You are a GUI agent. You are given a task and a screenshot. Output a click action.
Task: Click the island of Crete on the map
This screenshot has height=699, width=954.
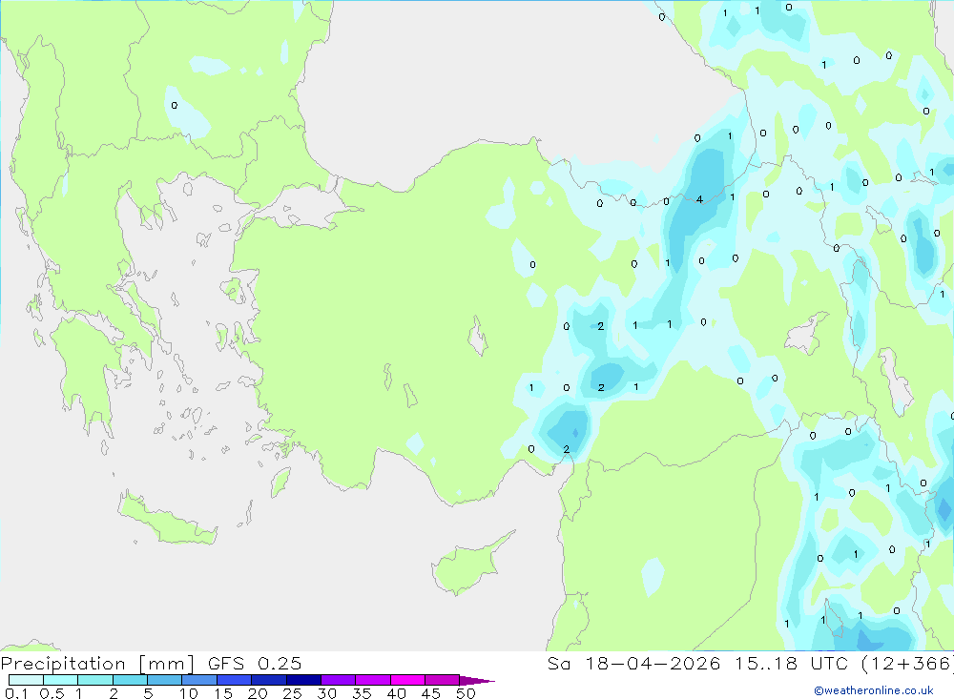(x=167, y=519)
